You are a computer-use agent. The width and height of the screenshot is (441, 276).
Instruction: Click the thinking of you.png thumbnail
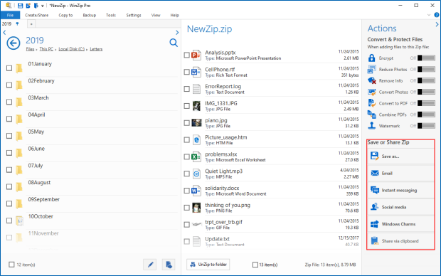pyautogui.click(x=196, y=208)
